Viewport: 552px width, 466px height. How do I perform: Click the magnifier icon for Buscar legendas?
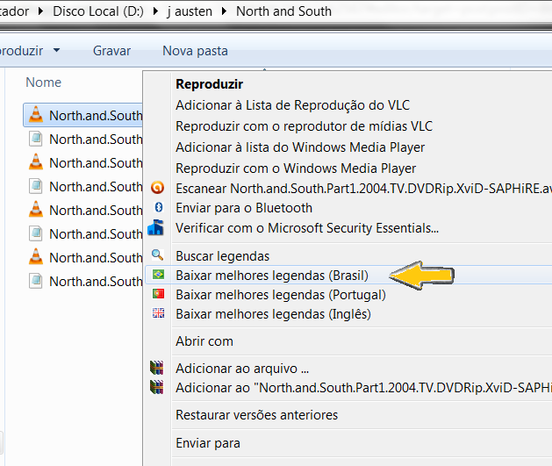tap(157, 255)
